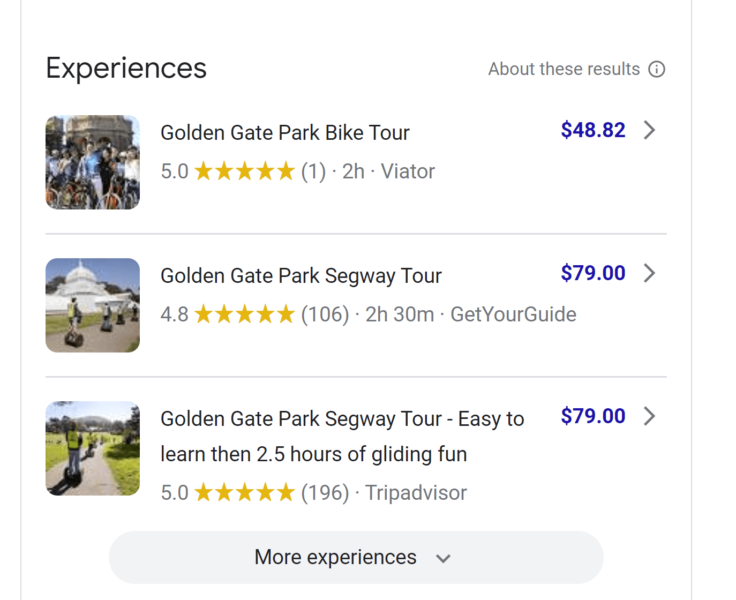Click the info icon beside About these results
This screenshot has width=736, height=600.
click(x=656, y=69)
